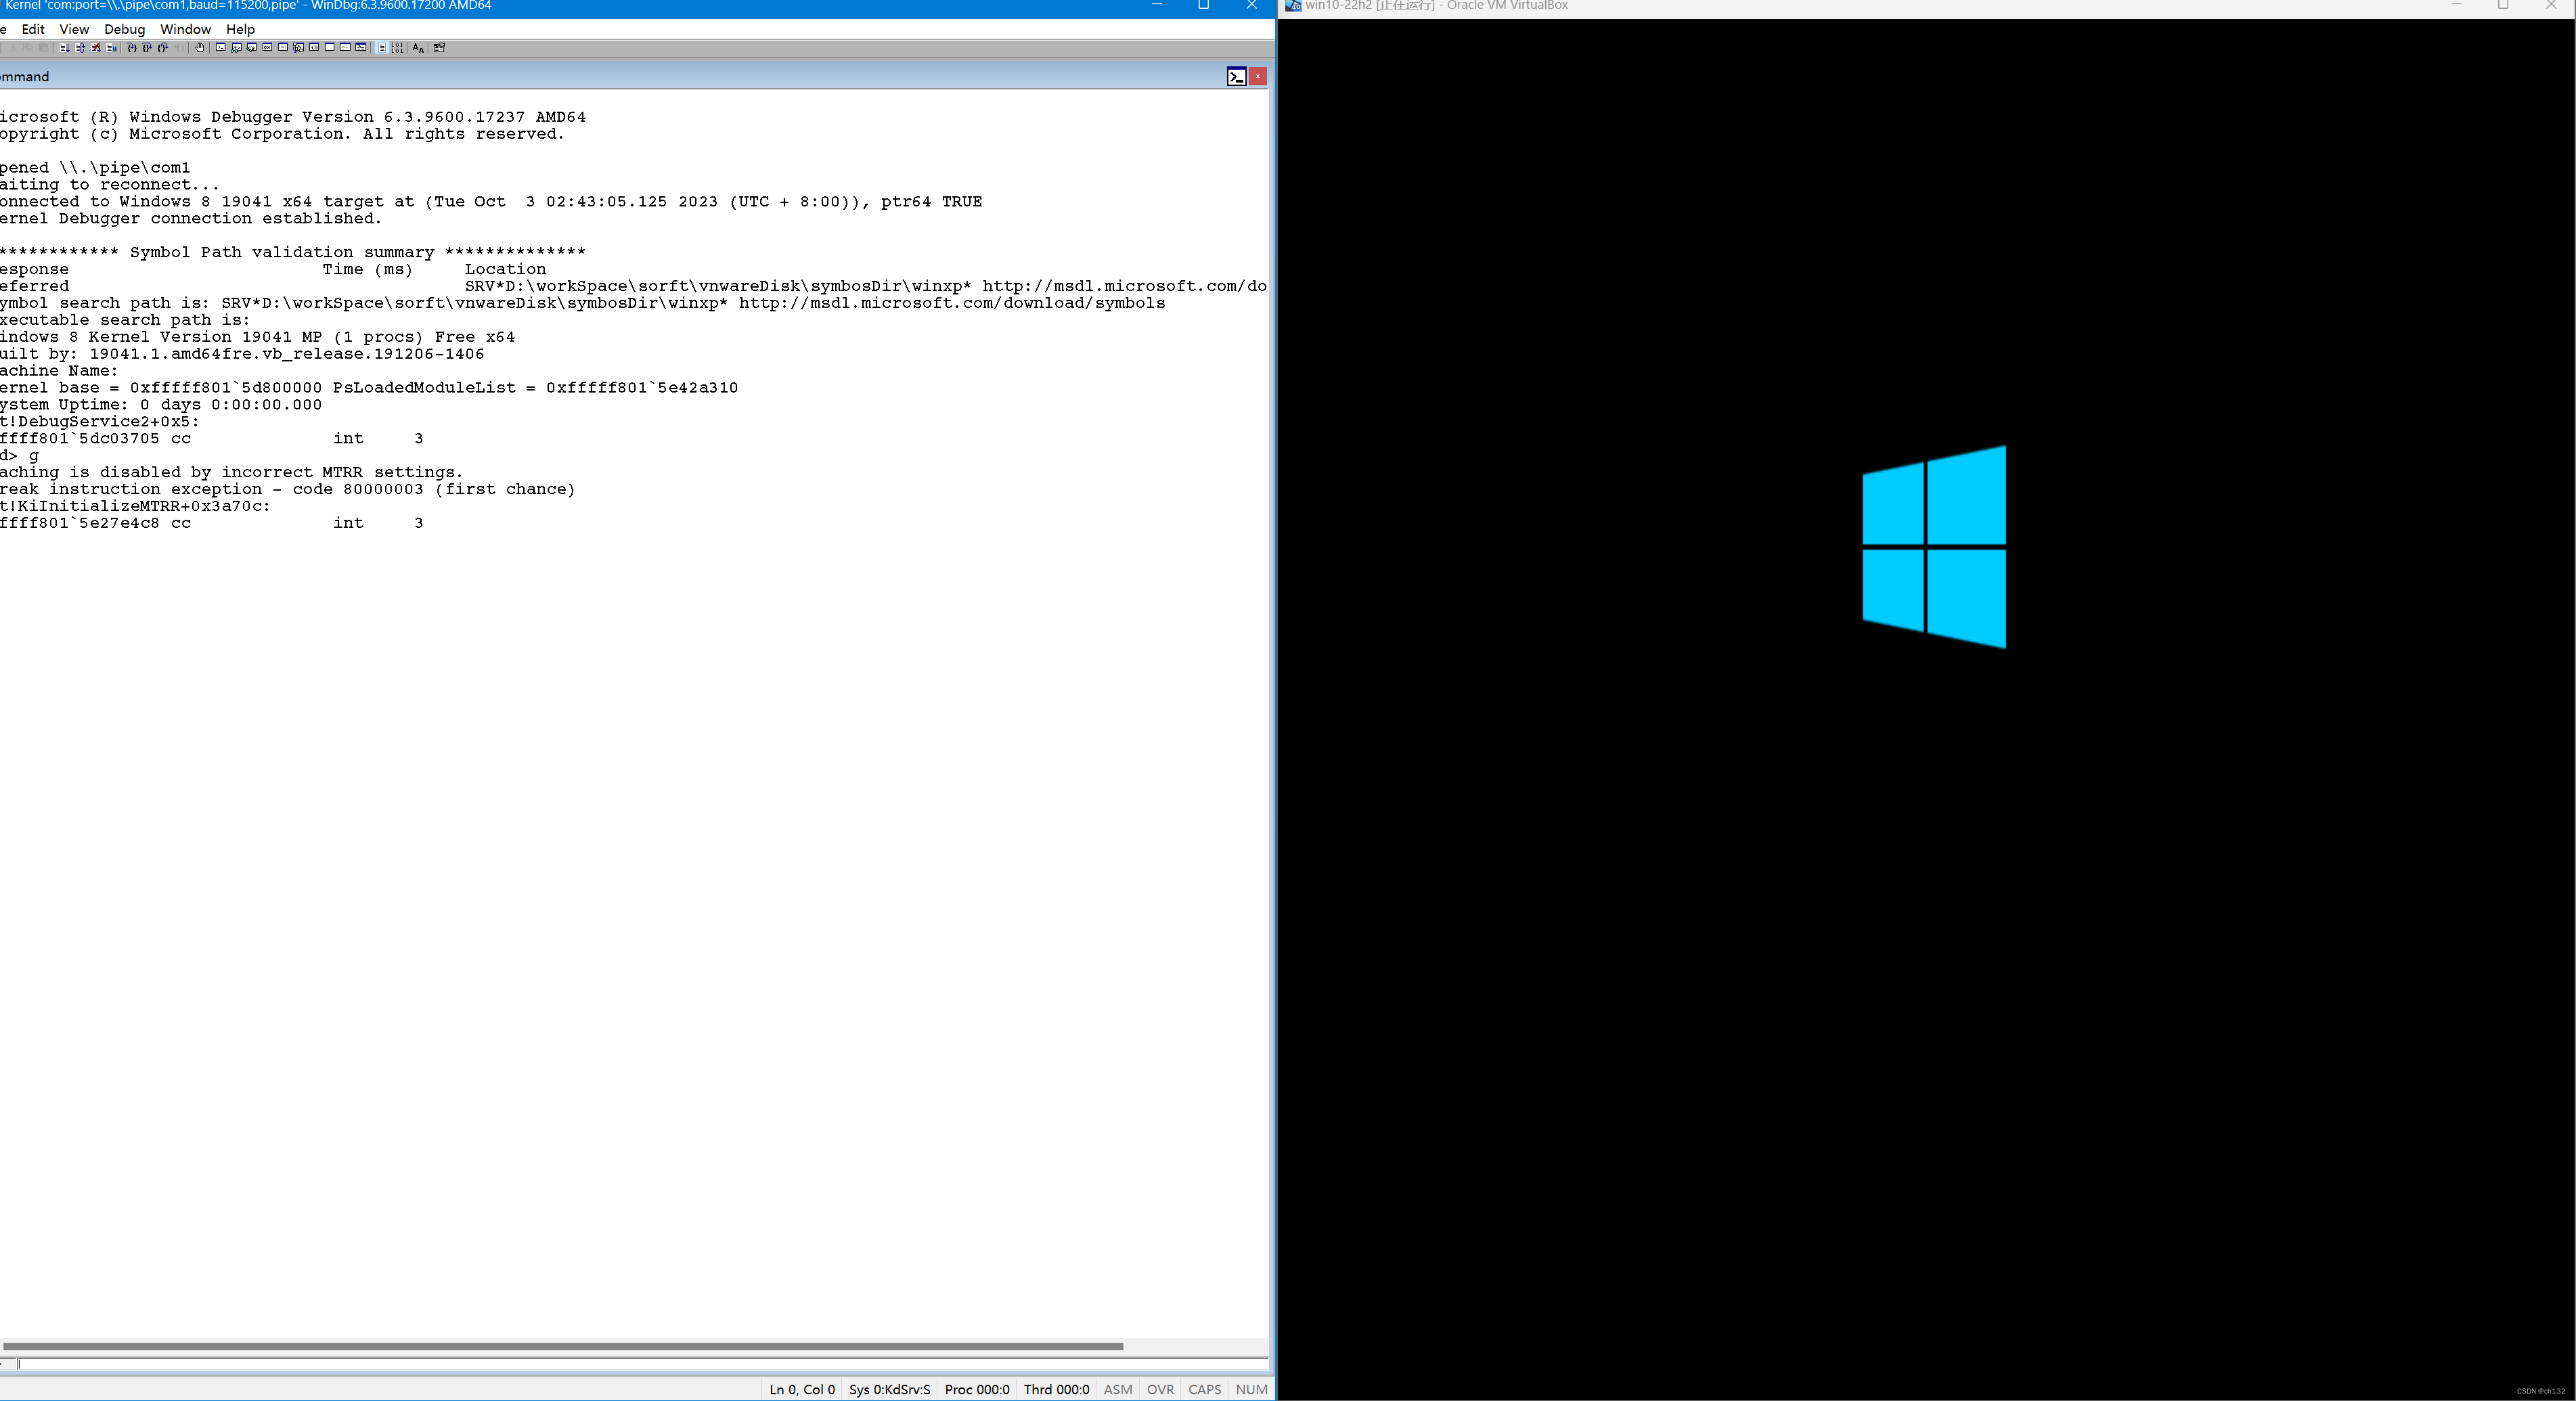Toggle the ASM status bar indicator
The image size is (2576, 1401).
[x=1118, y=1389]
